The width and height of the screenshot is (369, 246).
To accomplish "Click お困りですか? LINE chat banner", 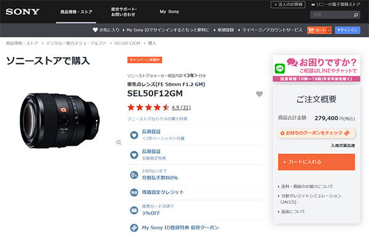I will [x=316, y=68].
